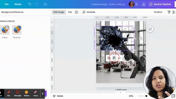Undo the last action
The image size is (176, 99).
click(x=29, y=4)
